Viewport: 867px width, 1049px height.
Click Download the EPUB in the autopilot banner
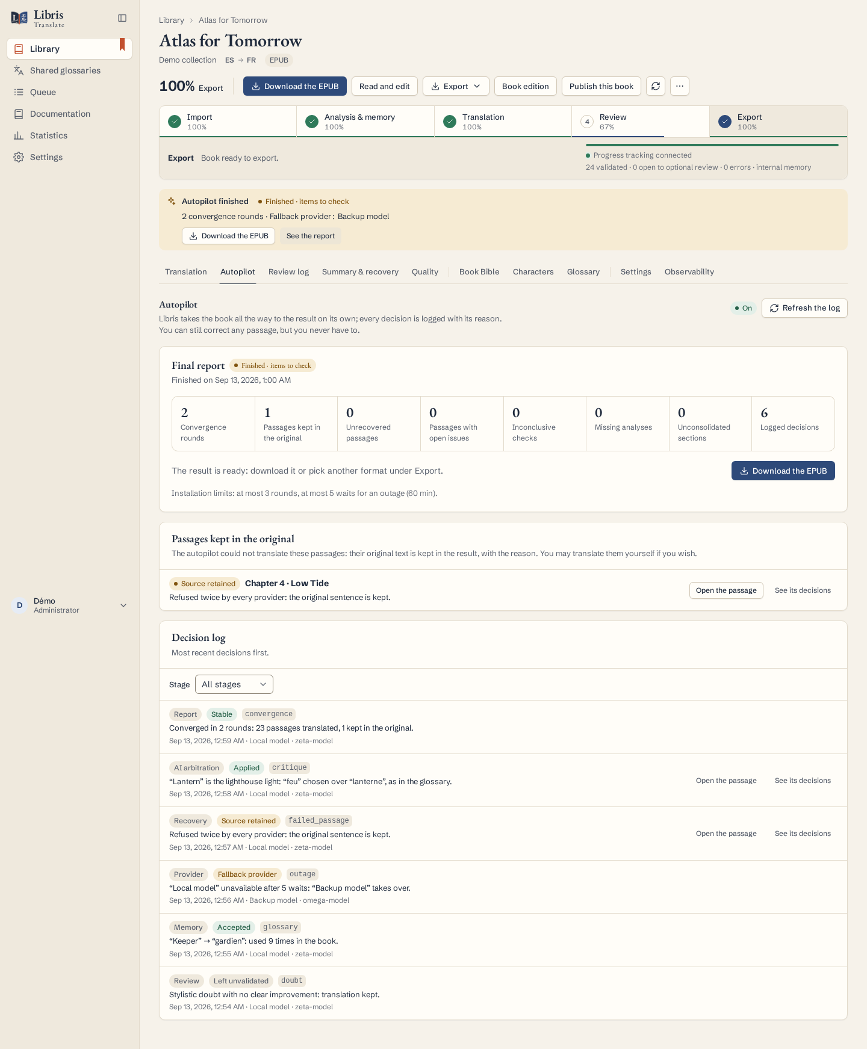228,236
